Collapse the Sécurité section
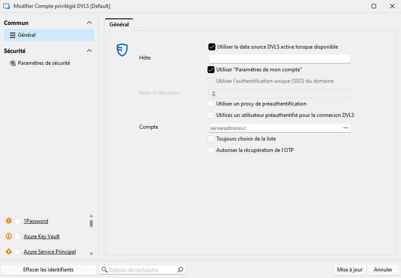The image size is (401, 278). tap(89, 50)
